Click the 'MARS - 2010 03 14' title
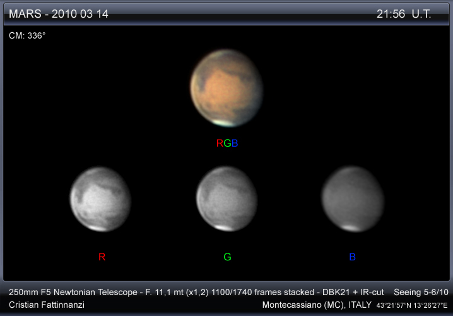The width and height of the screenshot is (453, 316). click(x=59, y=14)
